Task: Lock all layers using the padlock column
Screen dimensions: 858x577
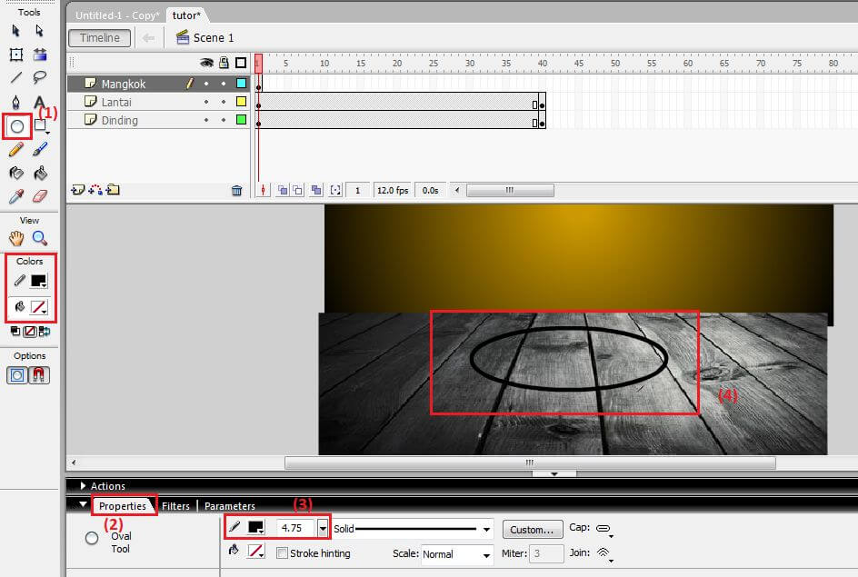Action: click(224, 61)
